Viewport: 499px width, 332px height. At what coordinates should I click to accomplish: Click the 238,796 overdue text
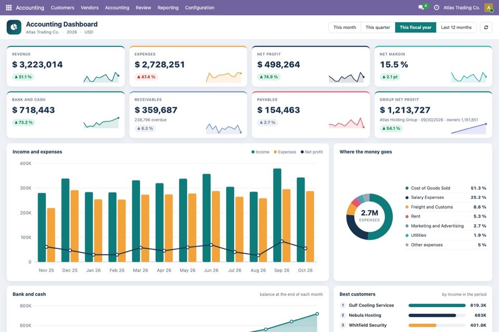coord(150,120)
